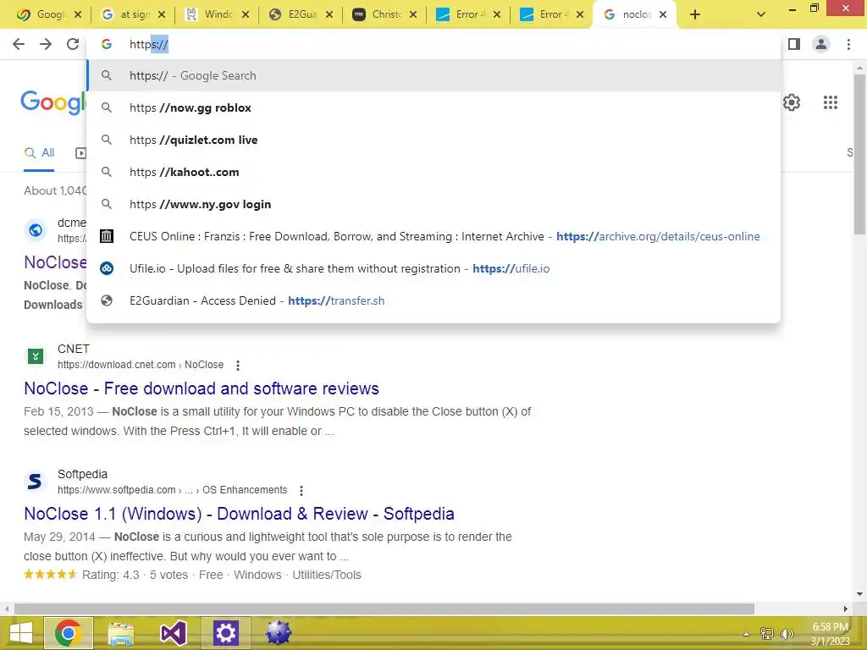Open the Google apps grid
The height and width of the screenshot is (650, 867).
pyautogui.click(x=831, y=102)
